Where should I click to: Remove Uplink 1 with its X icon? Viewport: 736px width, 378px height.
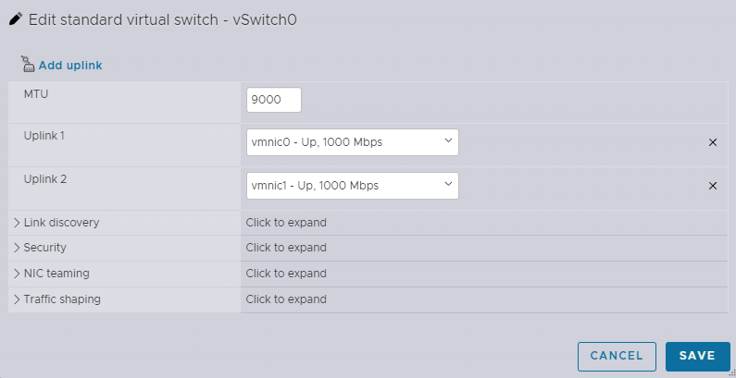(x=713, y=142)
